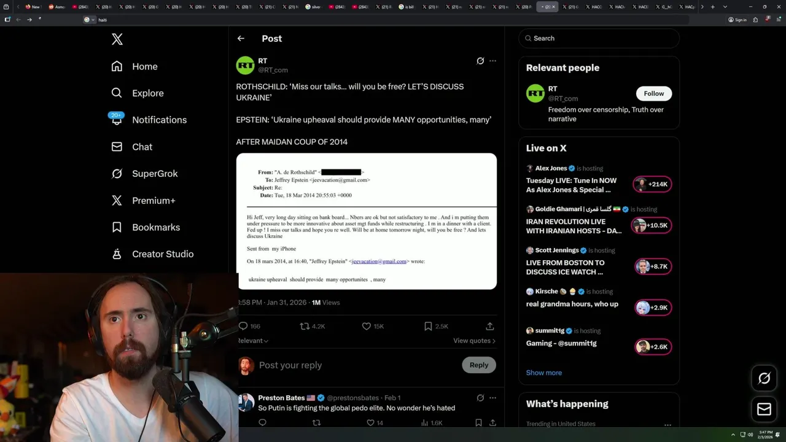The height and width of the screenshot is (442, 786).
Task: Switch to the 'Asmo' browser tab
Action: (57, 7)
